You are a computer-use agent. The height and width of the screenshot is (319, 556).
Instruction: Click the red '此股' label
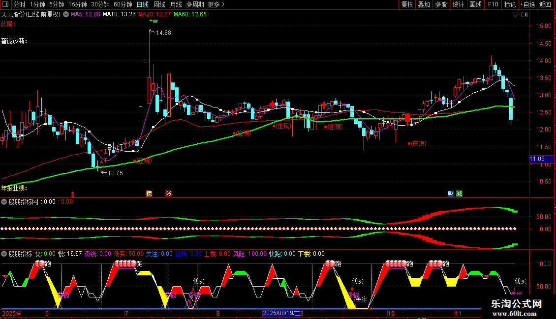point(8,24)
